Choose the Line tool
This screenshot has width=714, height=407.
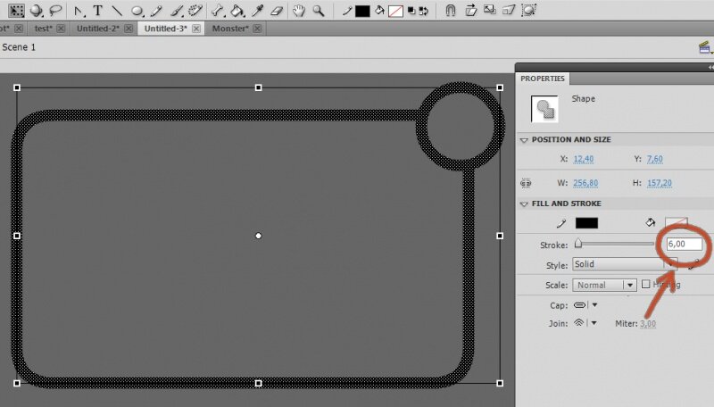click(x=117, y=11)
